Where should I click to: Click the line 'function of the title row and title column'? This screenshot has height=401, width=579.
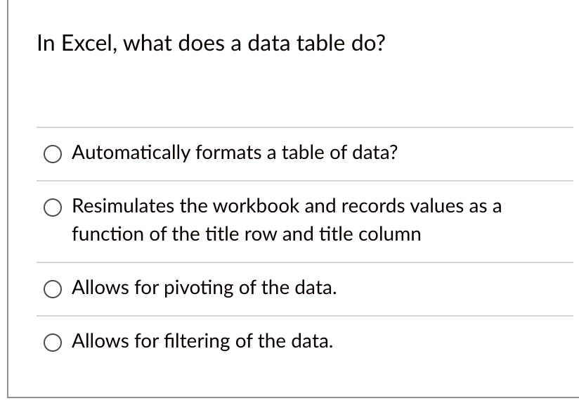click(247, 234)
